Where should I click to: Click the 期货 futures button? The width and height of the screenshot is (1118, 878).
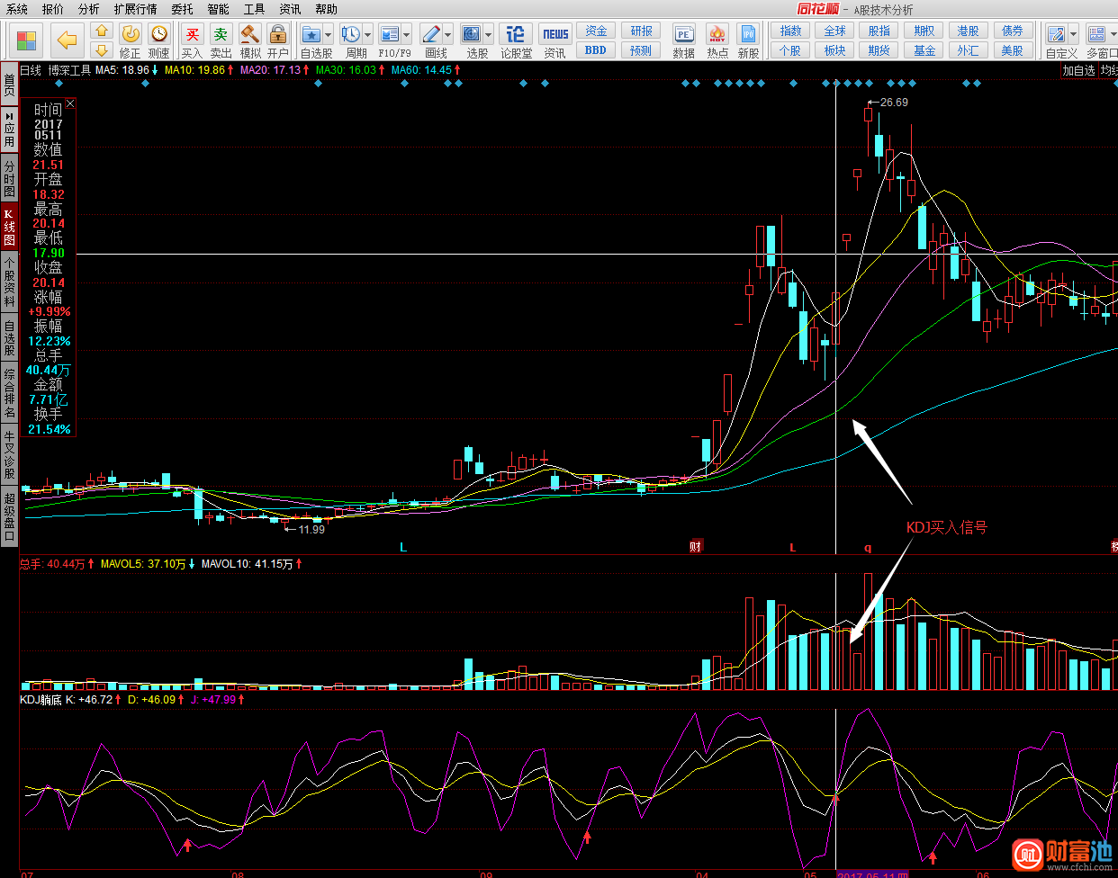point(879,50)
